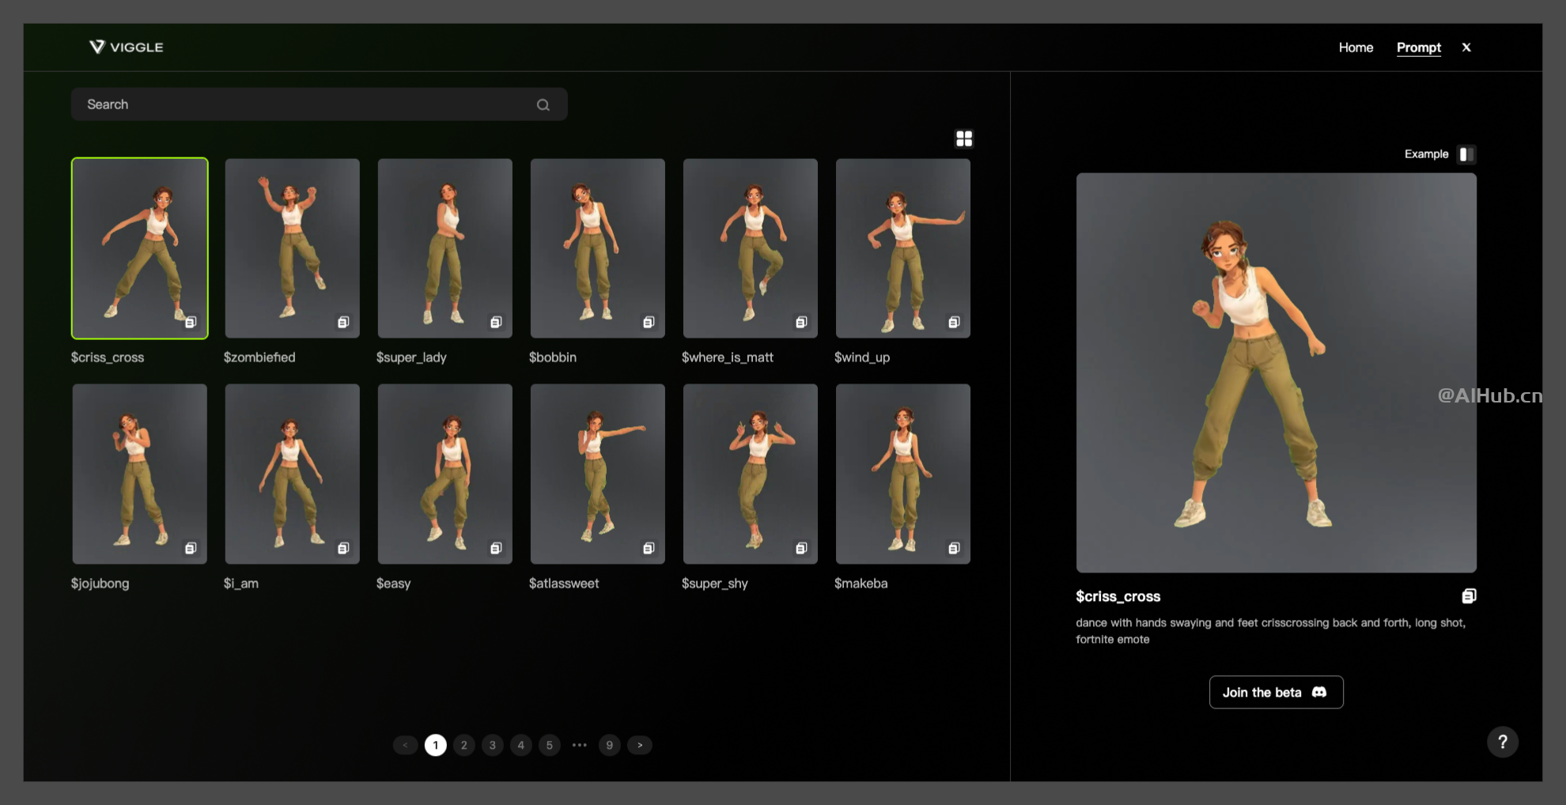Viewport: 1566px width, 805px height.
Task: Click the search magnifier icon
Action: [x=543, y=105]
